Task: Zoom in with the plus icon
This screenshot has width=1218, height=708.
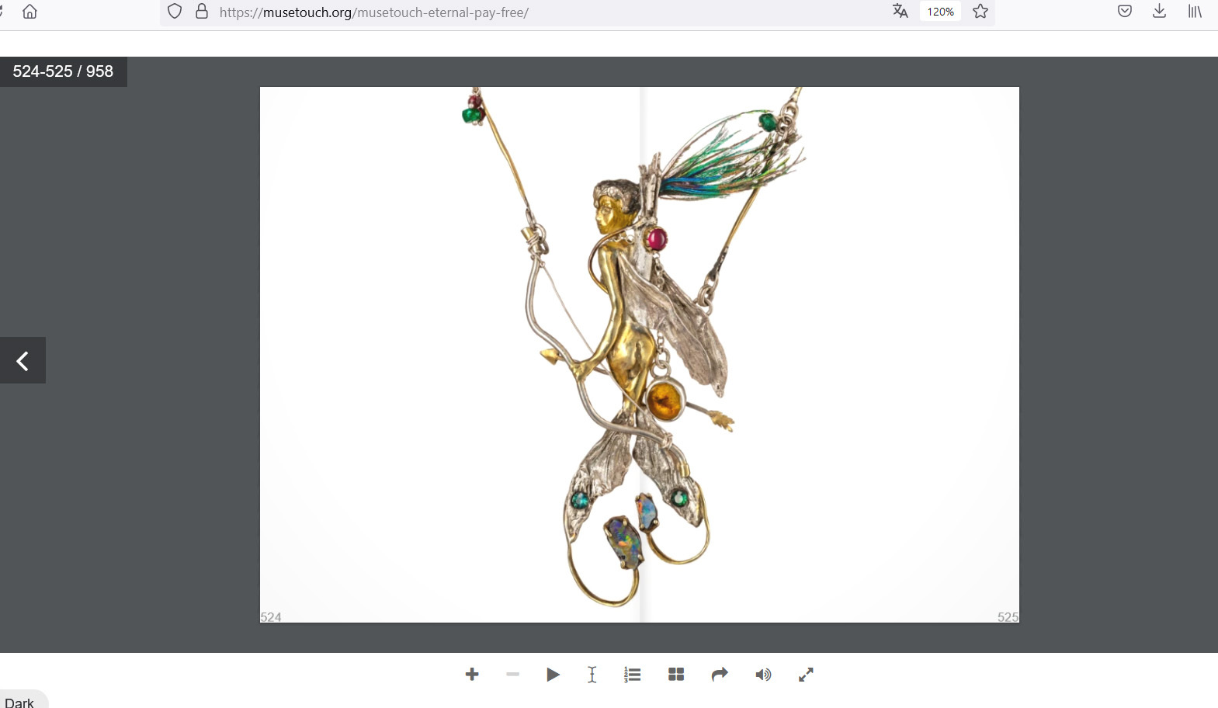Action: 472,675
